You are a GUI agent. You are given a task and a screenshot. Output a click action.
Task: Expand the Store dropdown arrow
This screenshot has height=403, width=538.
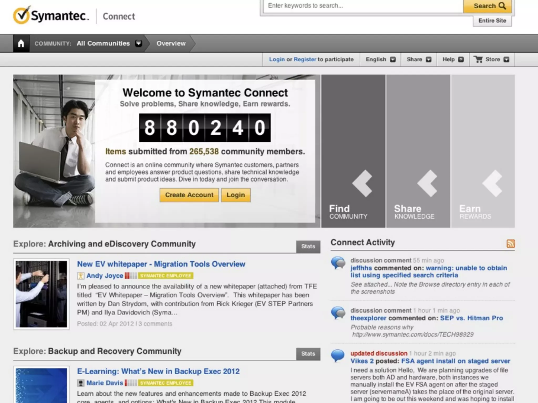(506, 60)
